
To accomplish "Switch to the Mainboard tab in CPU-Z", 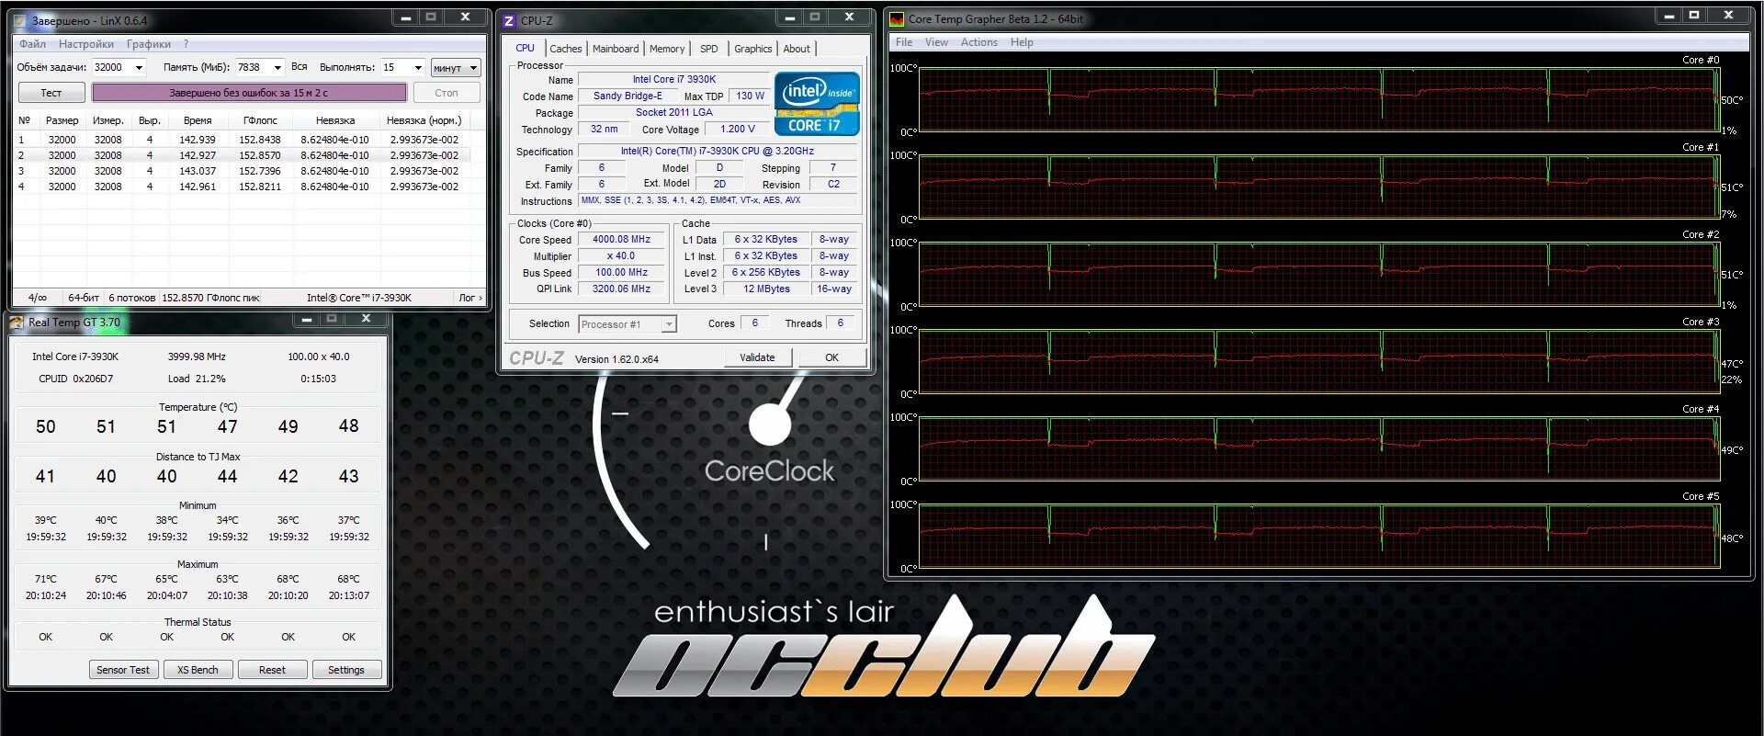I will click(616, 49).
